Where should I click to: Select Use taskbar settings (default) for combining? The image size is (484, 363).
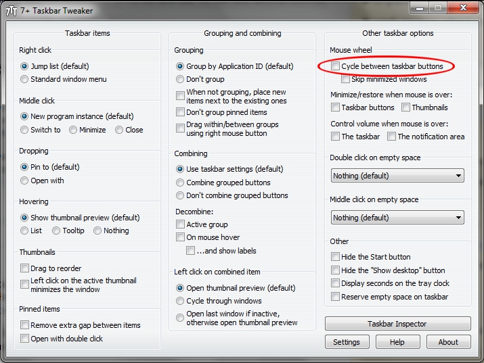click(x=180, y=169)
